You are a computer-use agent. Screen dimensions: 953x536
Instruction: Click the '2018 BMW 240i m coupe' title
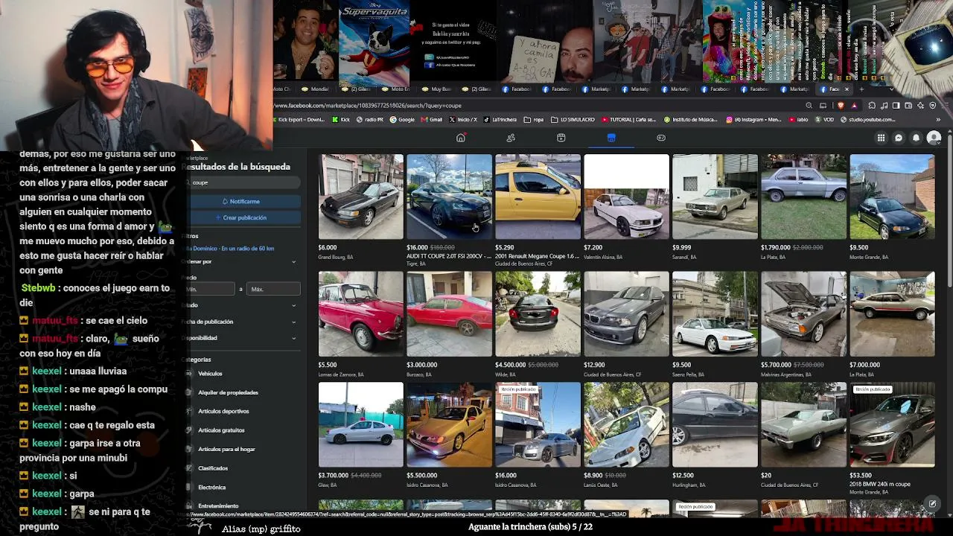tap(880, 484)
